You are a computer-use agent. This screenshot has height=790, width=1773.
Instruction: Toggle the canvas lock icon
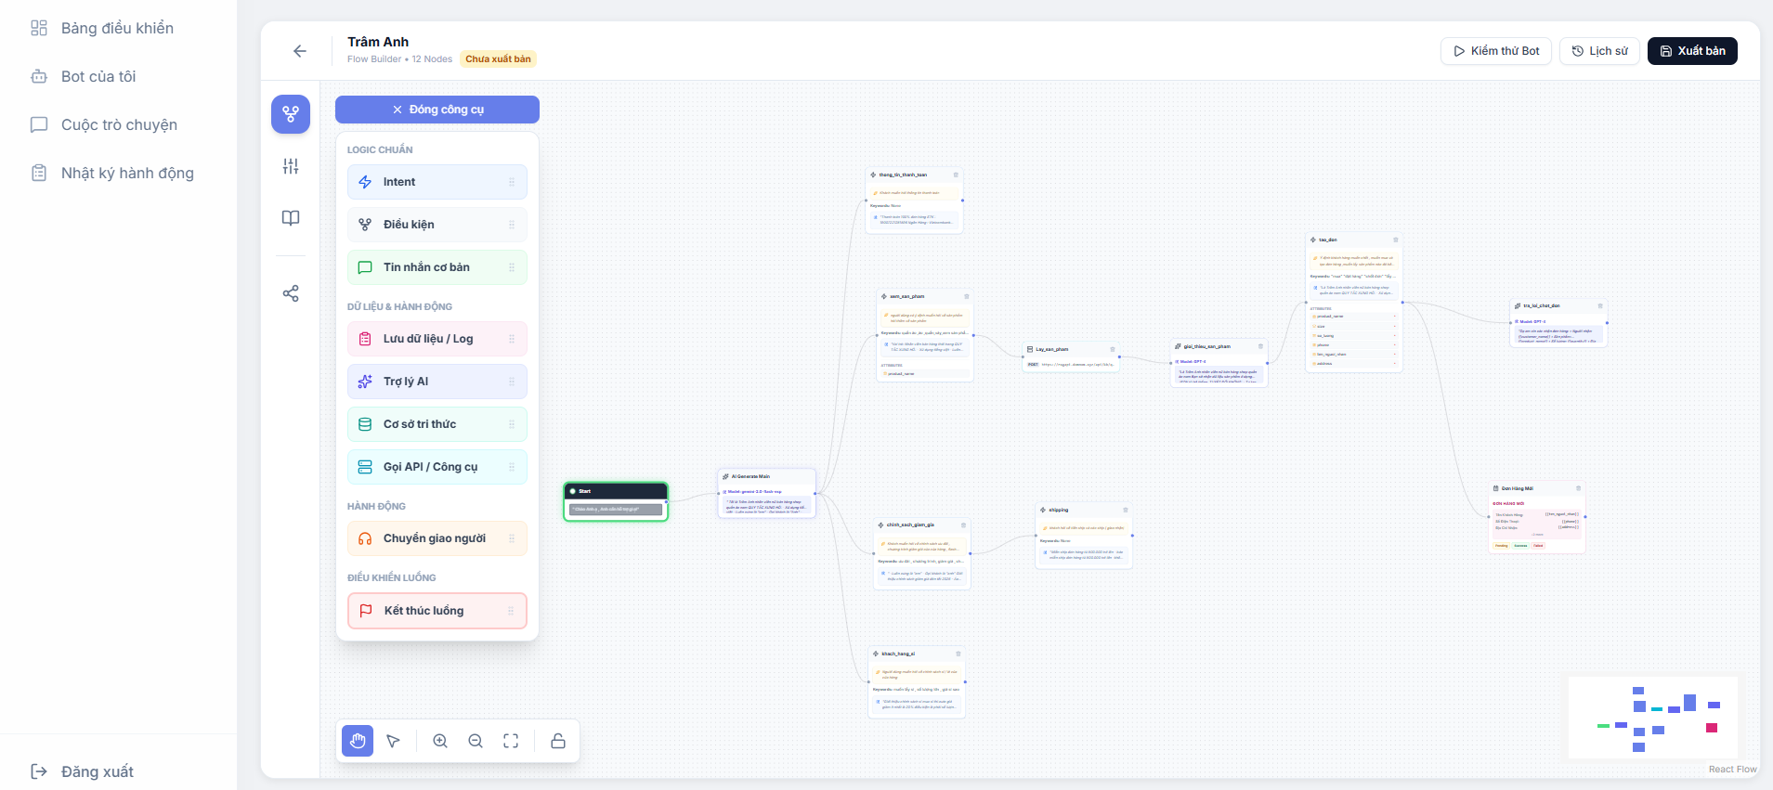pyautogui.click(x=558, y=741)
